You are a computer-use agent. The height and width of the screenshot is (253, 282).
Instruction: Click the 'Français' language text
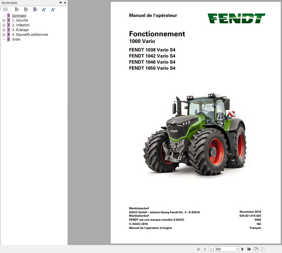point(255,228)
